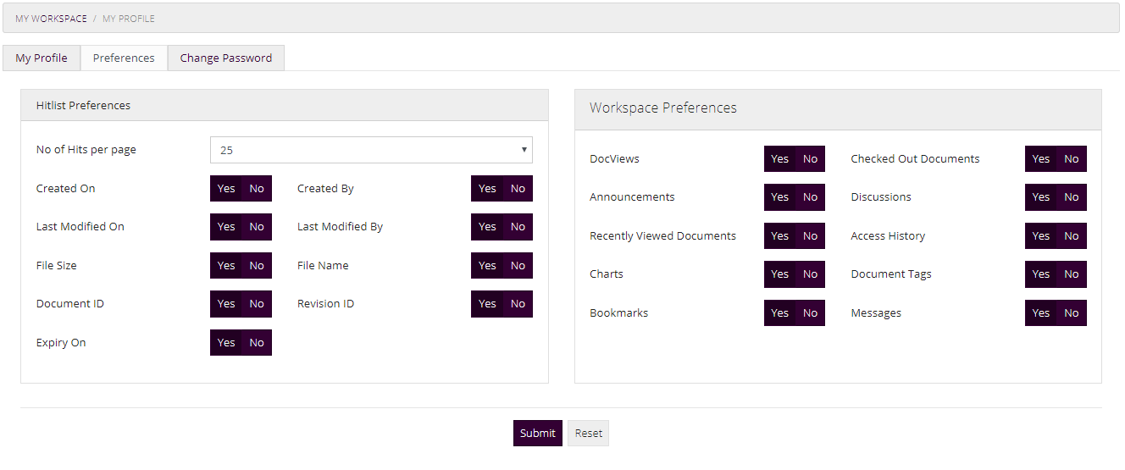Set Created On to No
1125x470 pixels.
point(257,189)
